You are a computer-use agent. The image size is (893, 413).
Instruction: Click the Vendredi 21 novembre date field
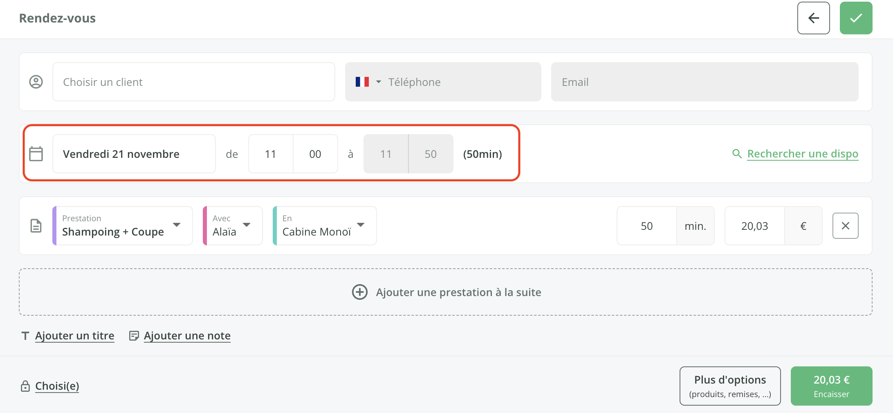pyautogui.click(x=134, y=154)
